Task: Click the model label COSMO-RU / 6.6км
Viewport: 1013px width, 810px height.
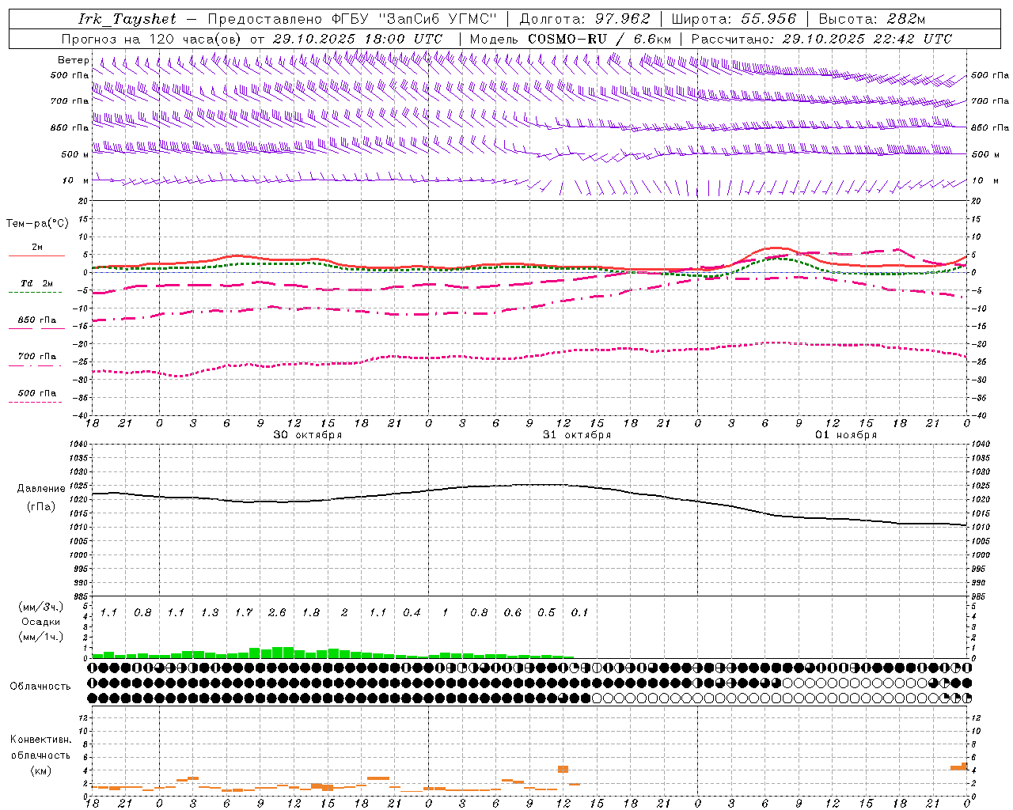Action: 599,39
